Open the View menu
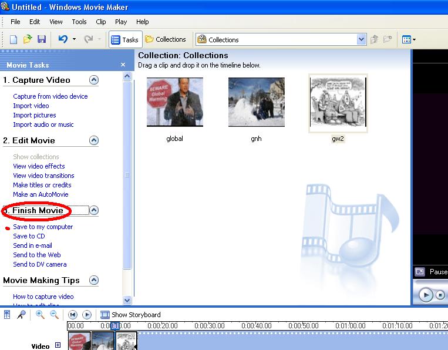The width and height of the screenshot is (448, 350). (x=56, y=22)
